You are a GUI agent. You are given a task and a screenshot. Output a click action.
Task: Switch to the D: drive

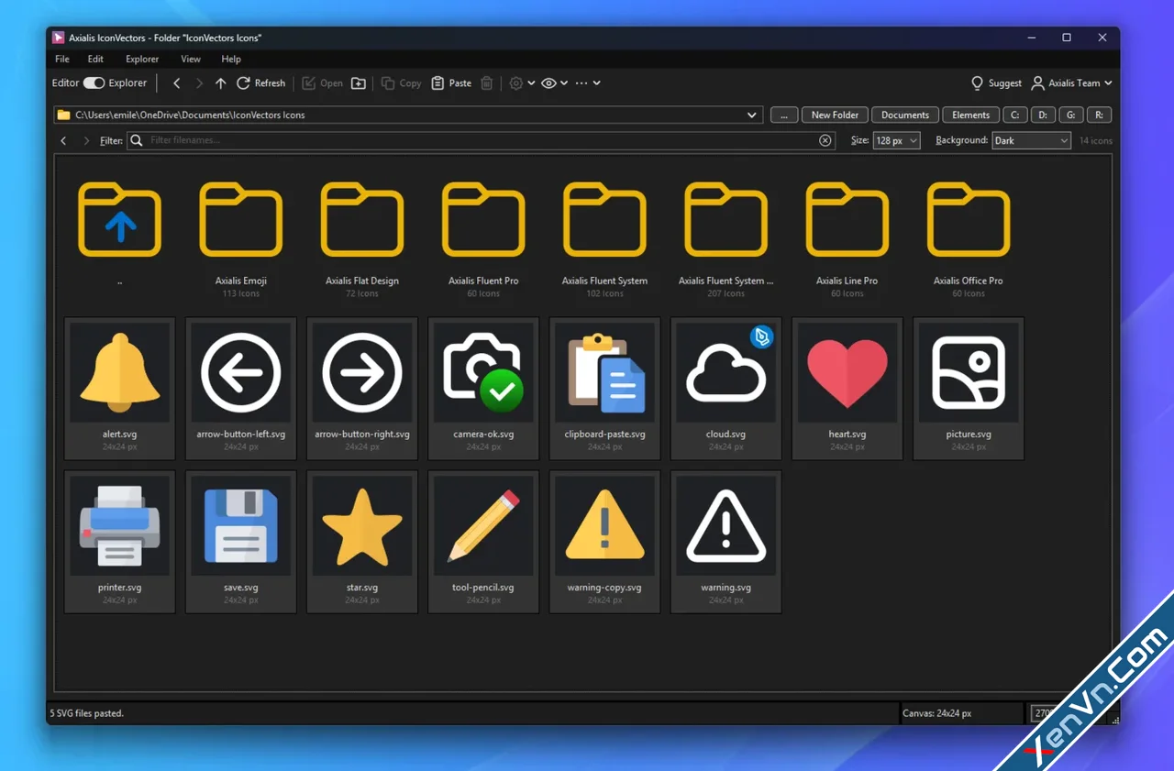tap(1043, 115)
